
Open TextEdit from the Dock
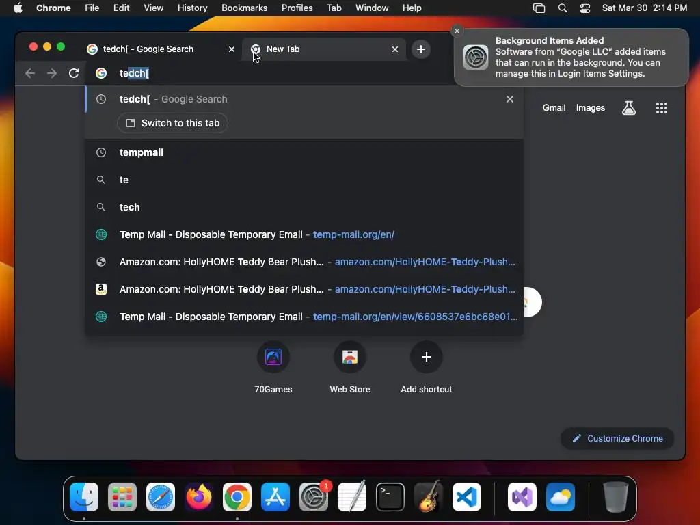352,497
